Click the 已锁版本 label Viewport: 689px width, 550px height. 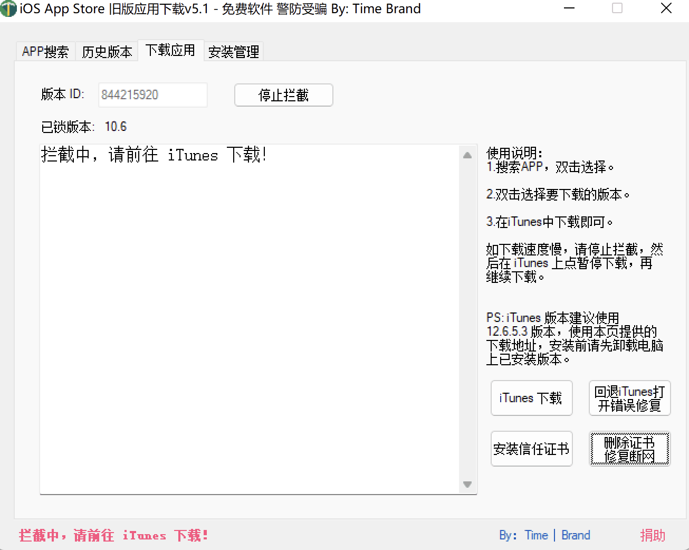(68, 127)
